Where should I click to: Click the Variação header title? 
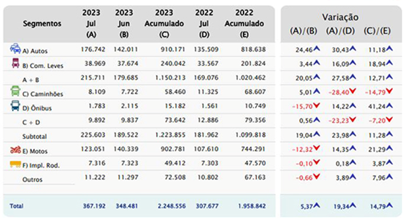coord(340,17)
